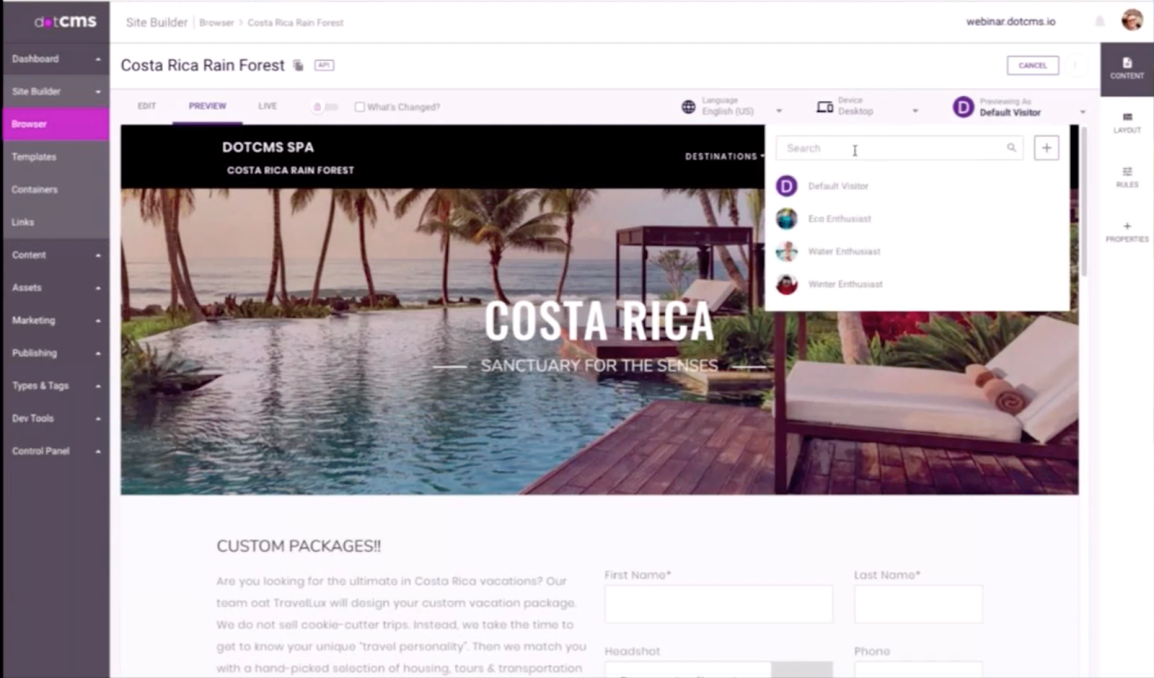Check the What's Changed? checkbox
The image size is (1154, 678).
pyautogui.click(x=359, y=107)
